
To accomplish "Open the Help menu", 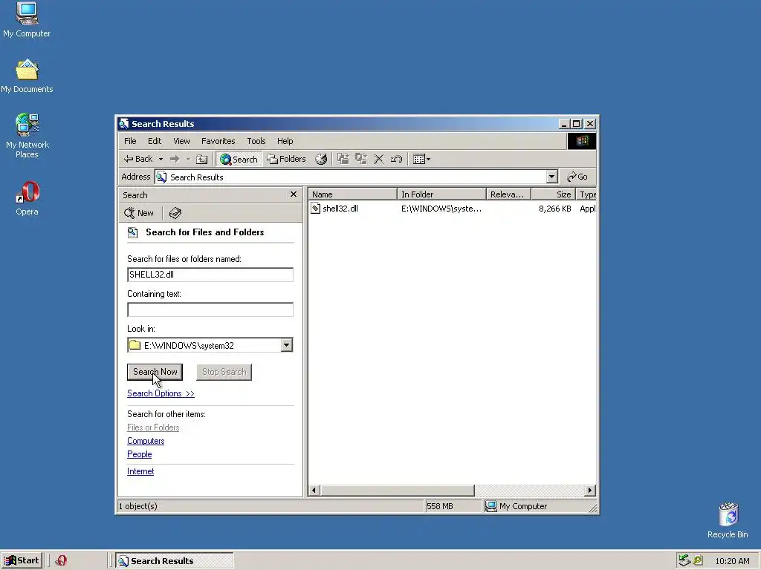I will [285, 141].
